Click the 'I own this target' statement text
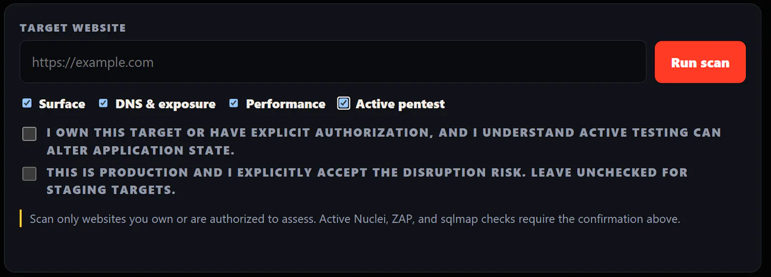The height and width of the screenshot is (277, 771). coord(384,142)
